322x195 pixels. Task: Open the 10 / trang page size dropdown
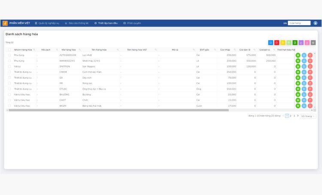tap(308, 116)
